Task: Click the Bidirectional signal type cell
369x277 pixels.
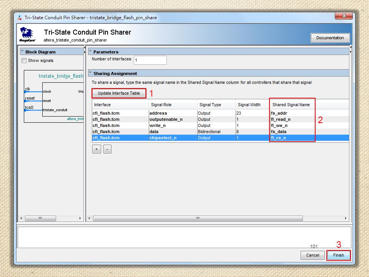Action: (216, 132)
